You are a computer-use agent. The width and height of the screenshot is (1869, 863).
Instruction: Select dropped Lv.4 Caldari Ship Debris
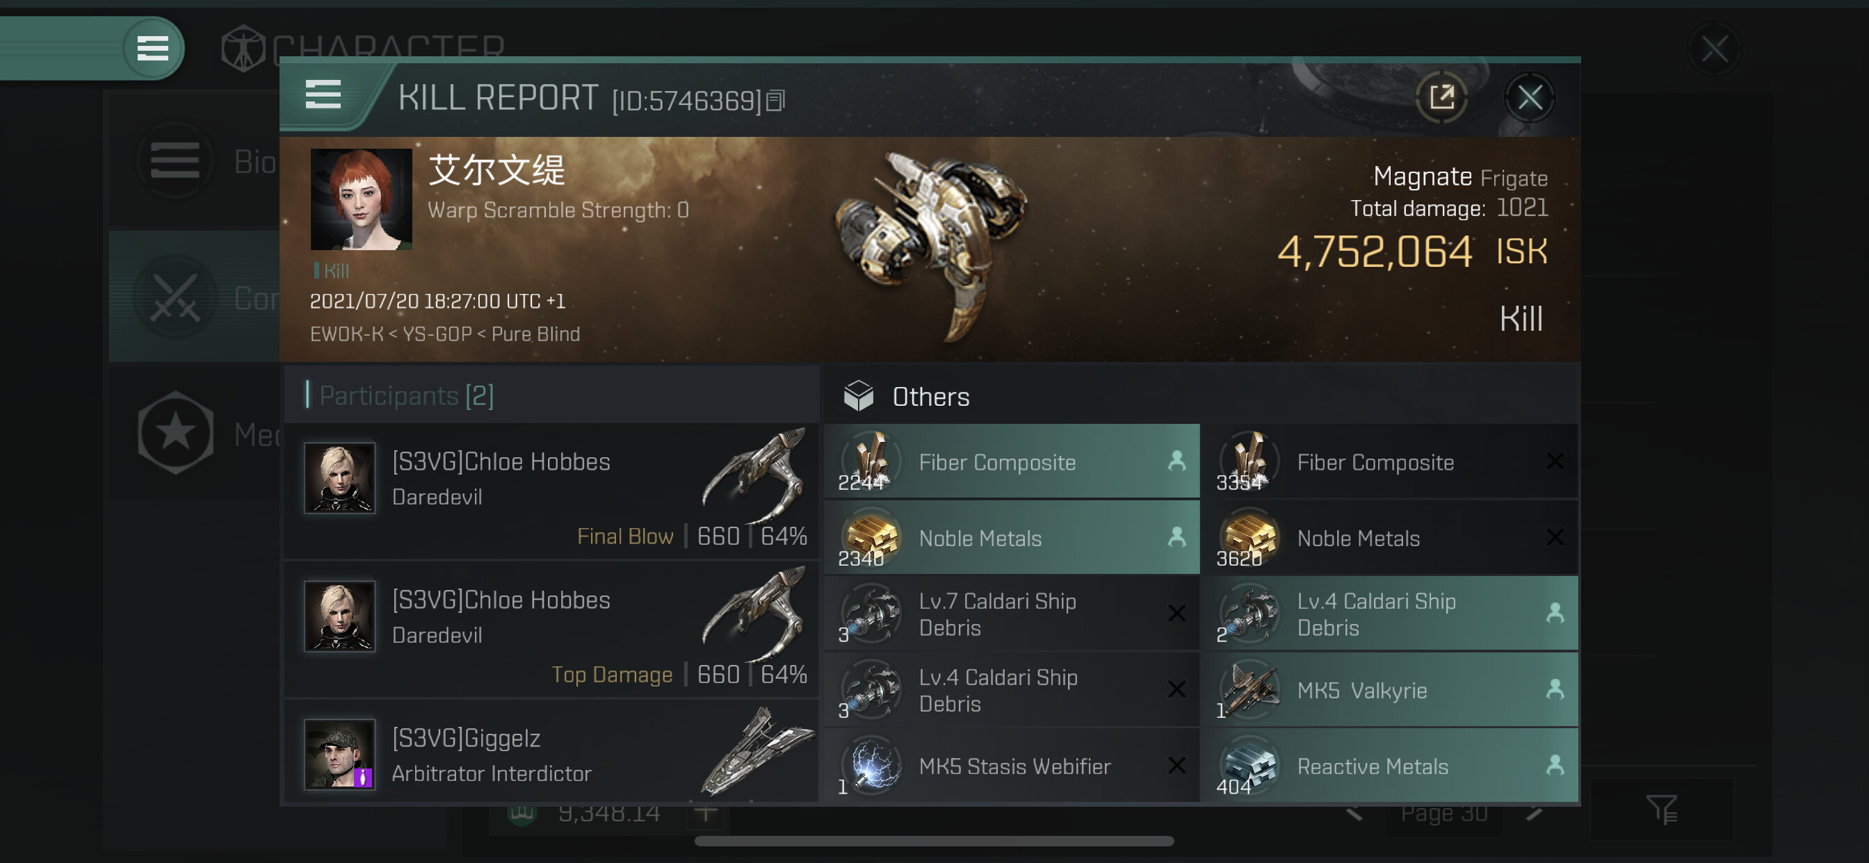click(1389, 614)
